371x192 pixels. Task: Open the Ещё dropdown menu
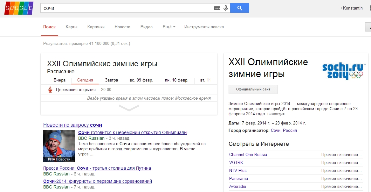point(169,27)
